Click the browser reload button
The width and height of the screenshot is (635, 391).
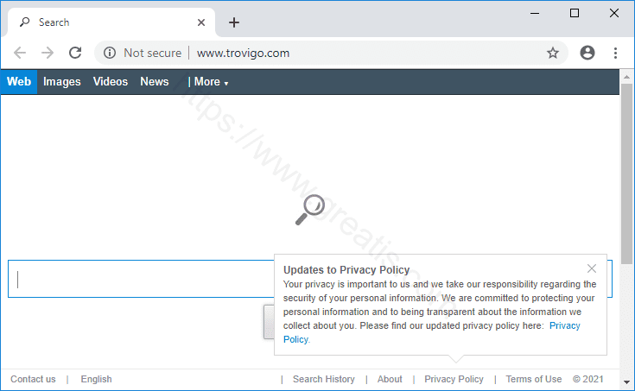point(75,53)
